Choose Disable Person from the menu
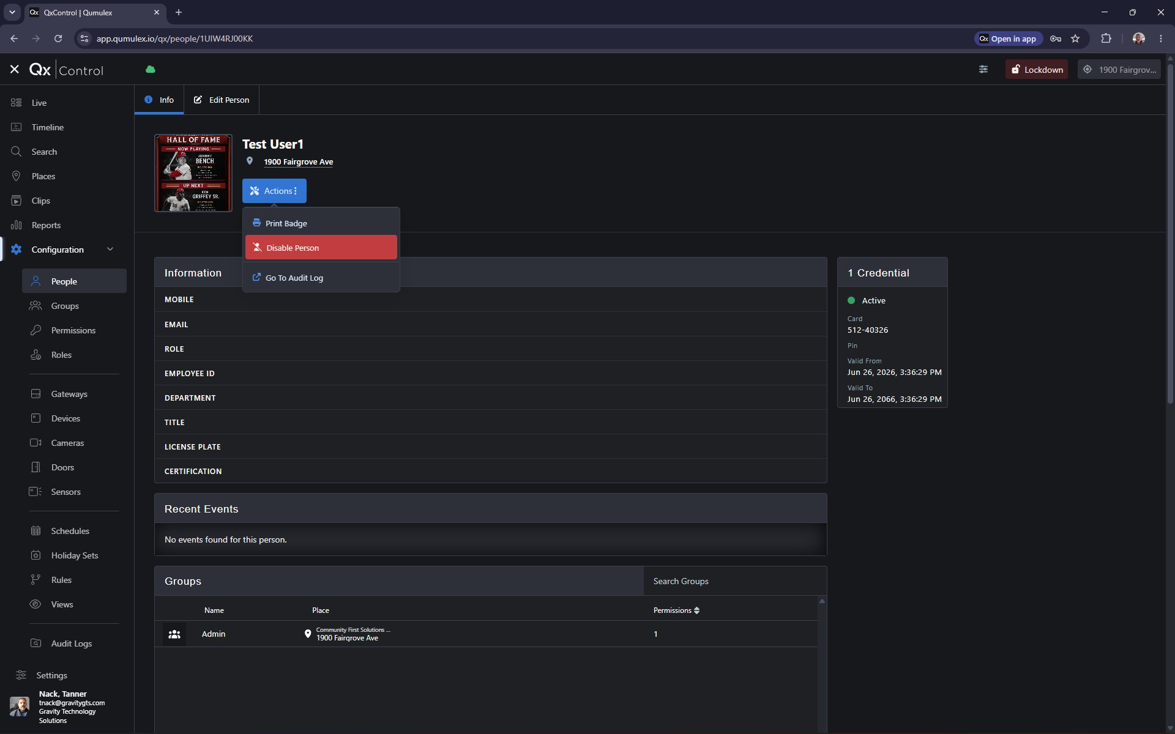The height and width of the screenshot is (734, 1175). (x=321, y=248)
